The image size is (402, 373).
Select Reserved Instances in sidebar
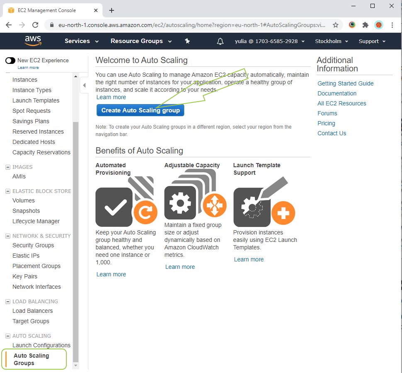(38, 132)
